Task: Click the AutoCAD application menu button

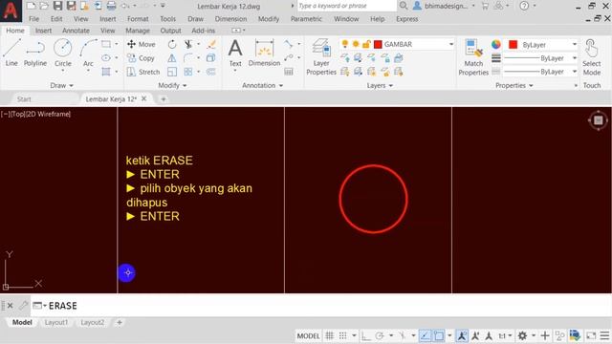Action: point(11,11)
